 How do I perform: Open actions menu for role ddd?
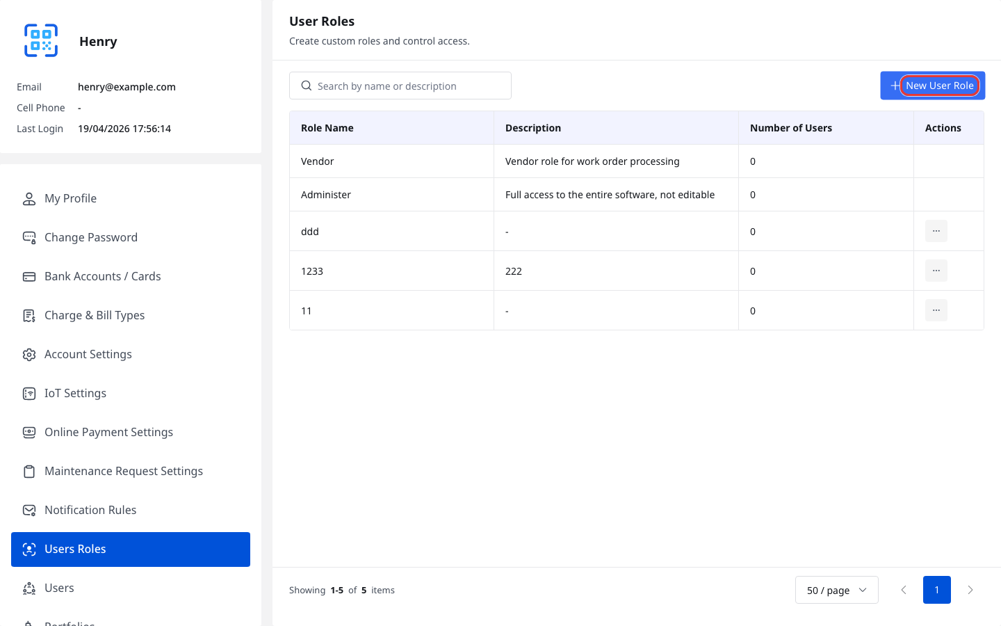(936, 231)
